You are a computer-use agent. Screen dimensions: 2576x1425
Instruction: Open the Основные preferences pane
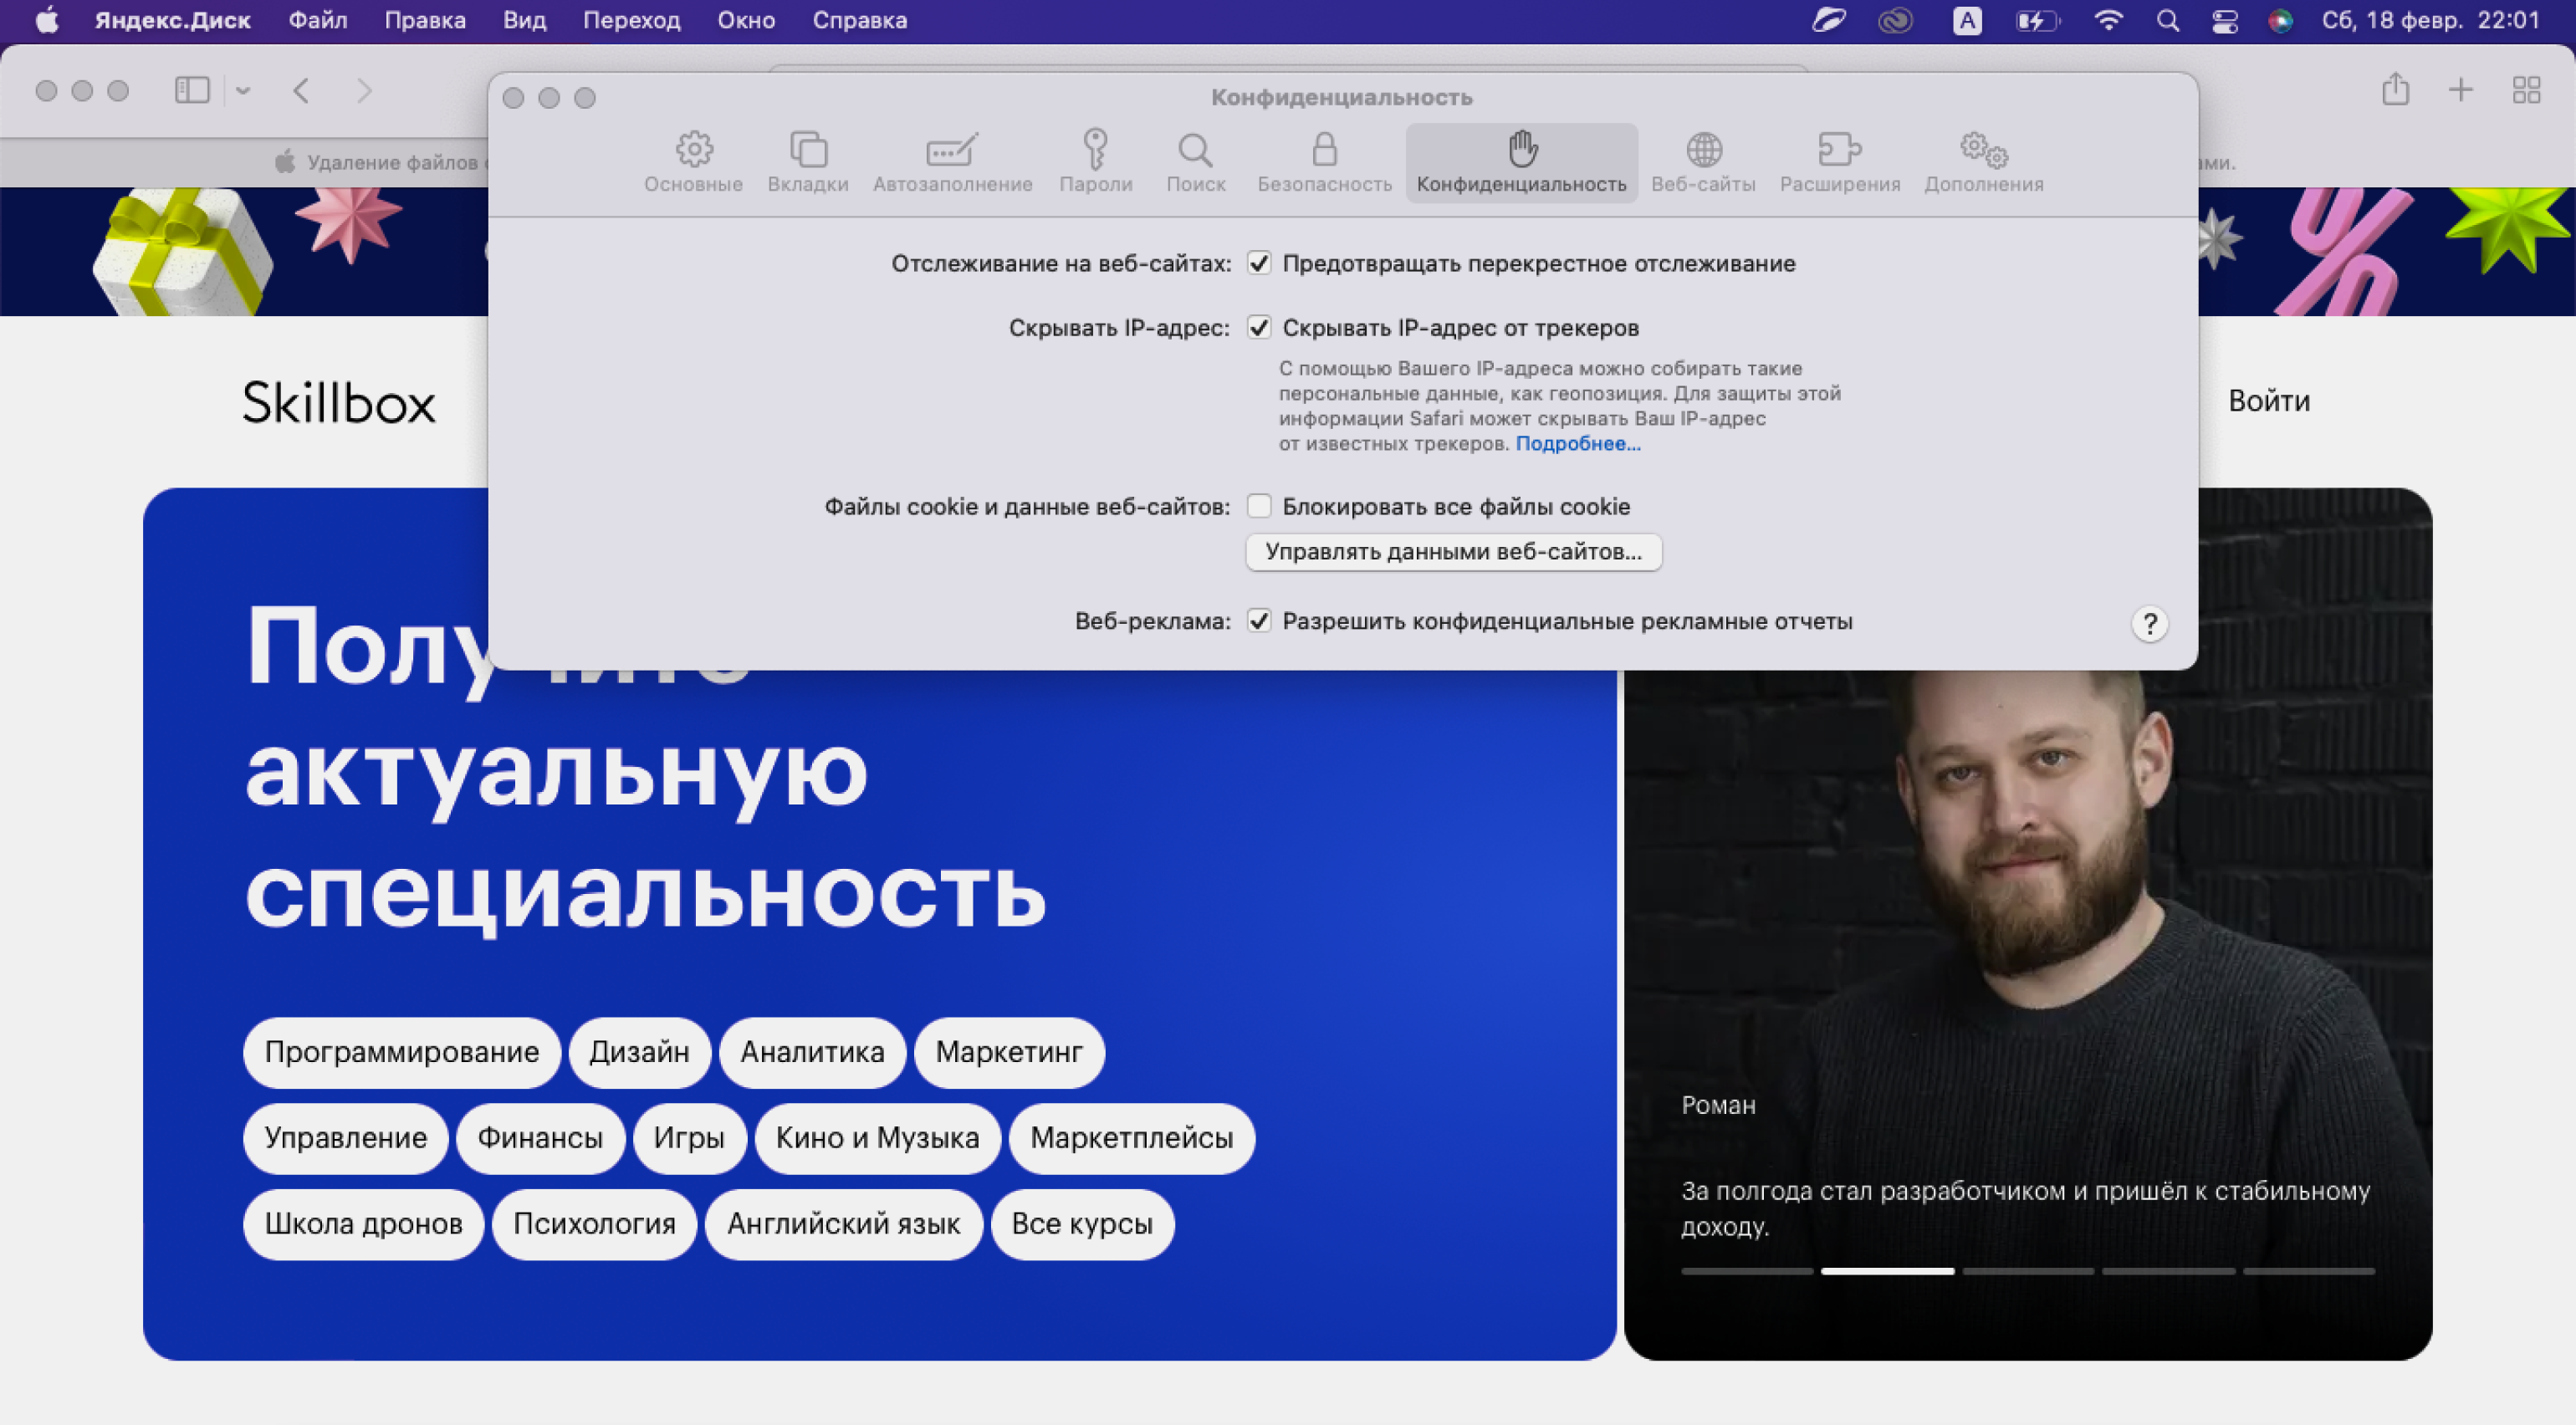693,162
